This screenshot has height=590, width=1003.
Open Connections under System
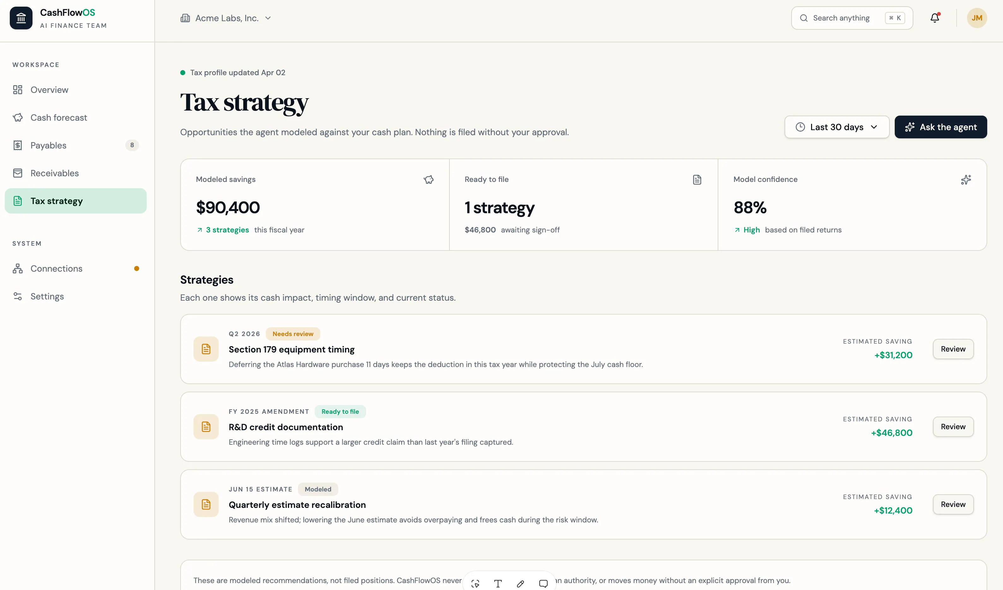[76, 268]
